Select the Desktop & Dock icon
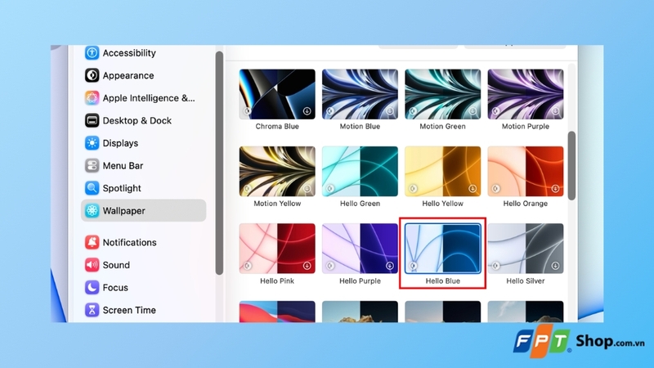The height and width of the screenshot is (368, 654). pos(92,120)
